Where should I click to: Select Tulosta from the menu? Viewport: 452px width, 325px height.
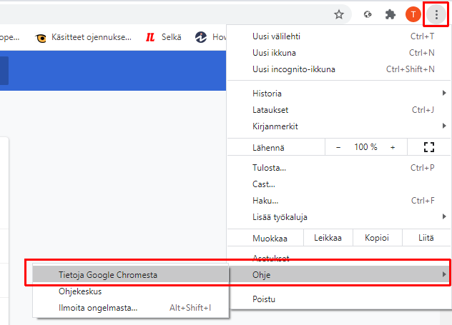[270, 168]
